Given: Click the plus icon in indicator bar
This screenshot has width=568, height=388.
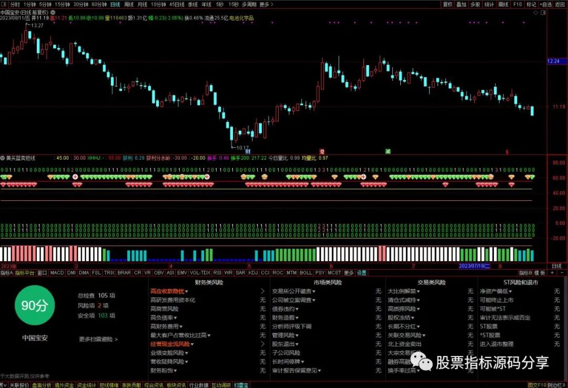Looking at the screenshot, I should 552,273.
